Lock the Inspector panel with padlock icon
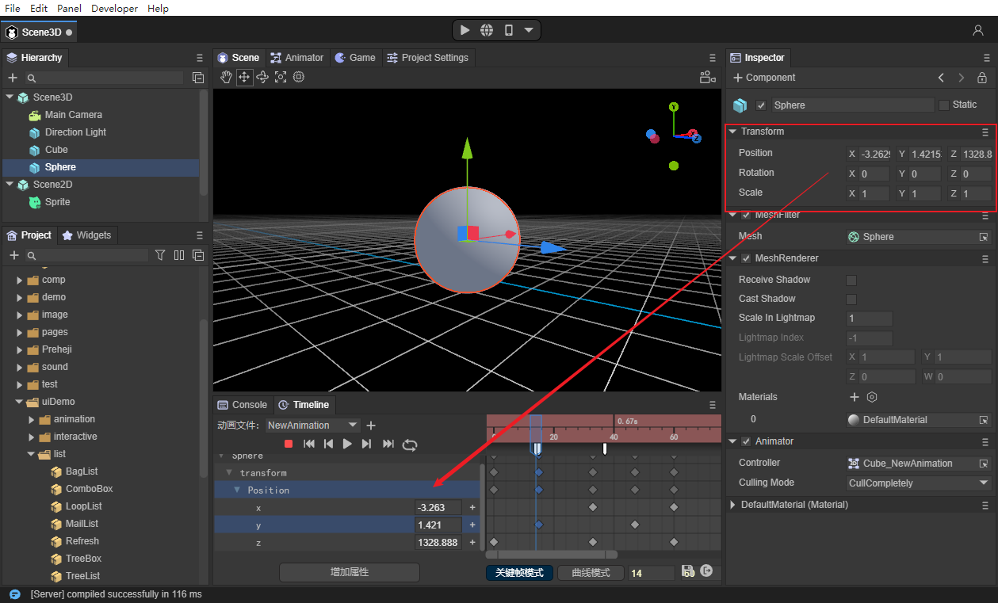Image resolution: width=998 pixels, height=603 pixels. (x=982, y=78)
